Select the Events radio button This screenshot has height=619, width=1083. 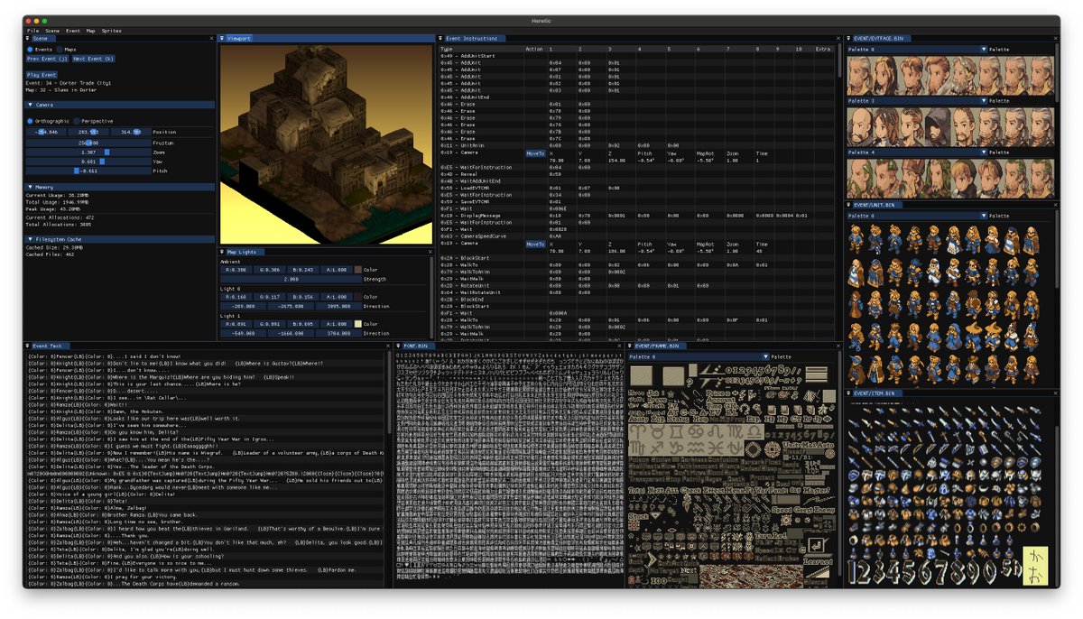coord(30,49)
